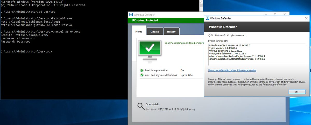Open View more information about this program online
Image resolution: width=311 pixels, height=125 pixels.
click(232, 70)
